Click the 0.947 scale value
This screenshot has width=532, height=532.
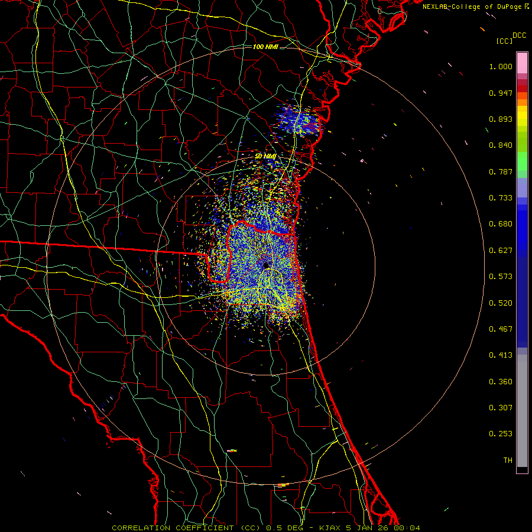(501, 93)
